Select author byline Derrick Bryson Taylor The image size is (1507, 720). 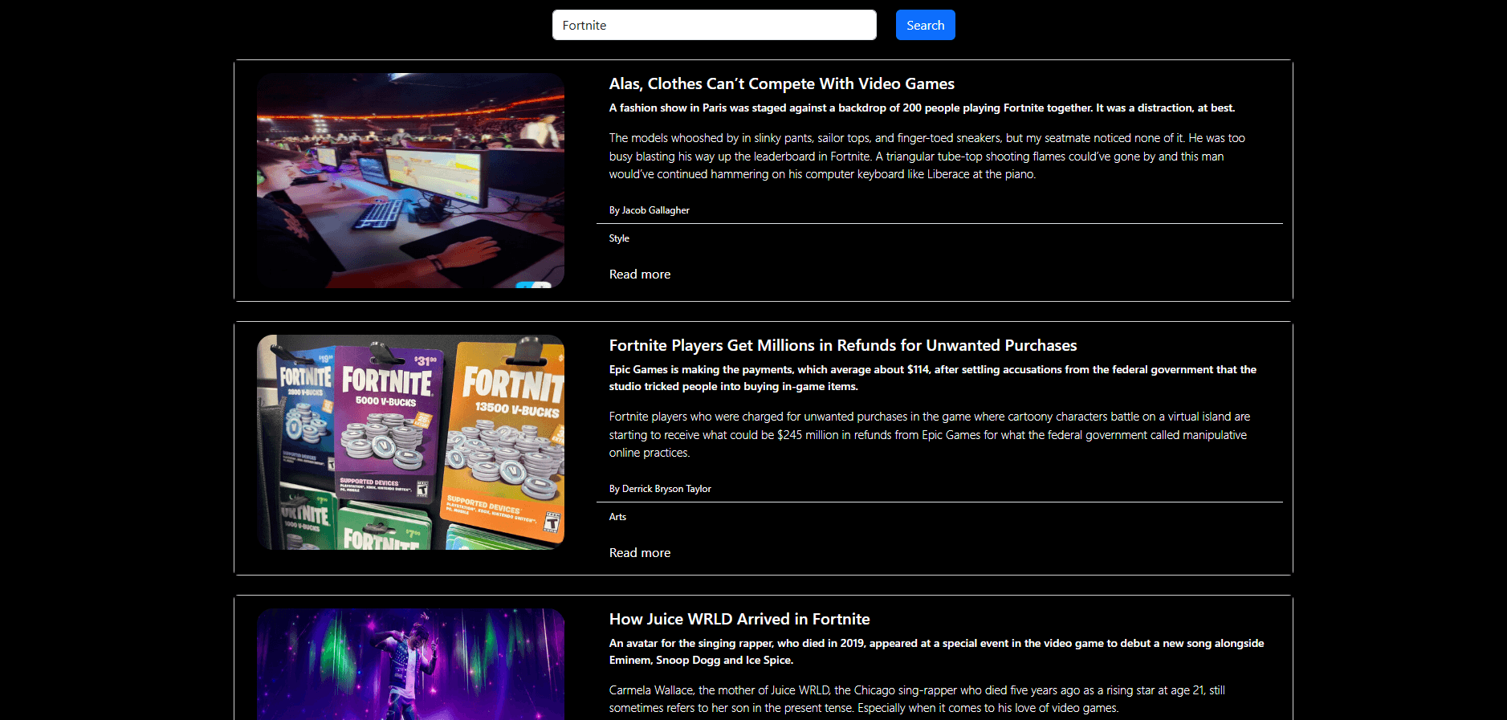[x=660, y=489]
